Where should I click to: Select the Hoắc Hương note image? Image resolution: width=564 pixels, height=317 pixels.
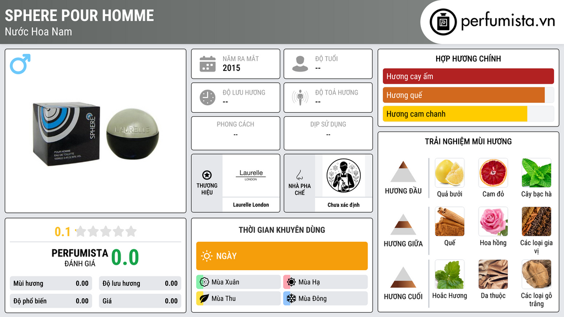449,274
